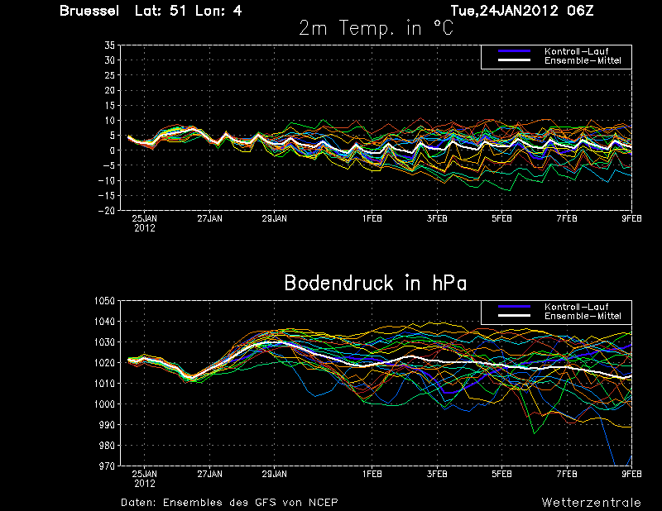Screen dimensions: 662x511
Task: Click the white line sample in pressure legend
Action: click(514, 316)
